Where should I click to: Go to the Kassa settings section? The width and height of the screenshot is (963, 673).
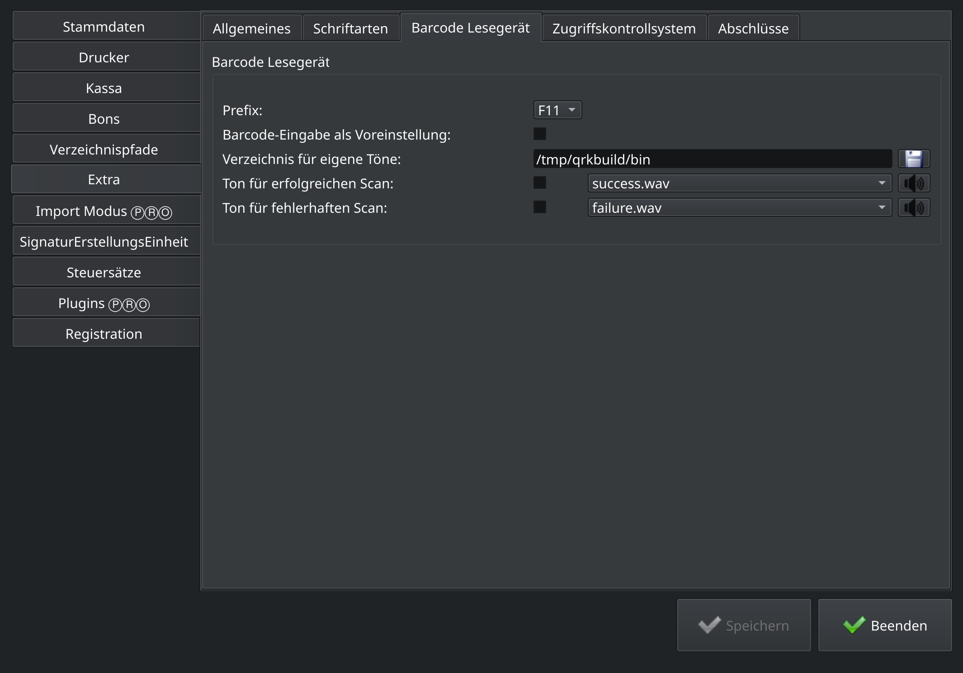[106, 88]
